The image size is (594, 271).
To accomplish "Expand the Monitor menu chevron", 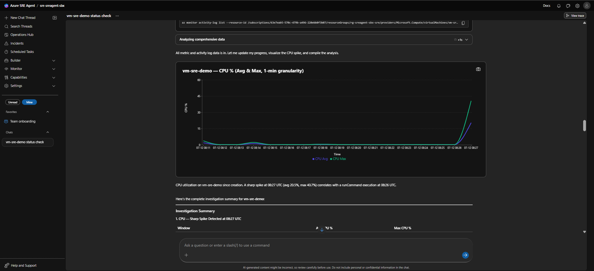I will pos(54,69).
